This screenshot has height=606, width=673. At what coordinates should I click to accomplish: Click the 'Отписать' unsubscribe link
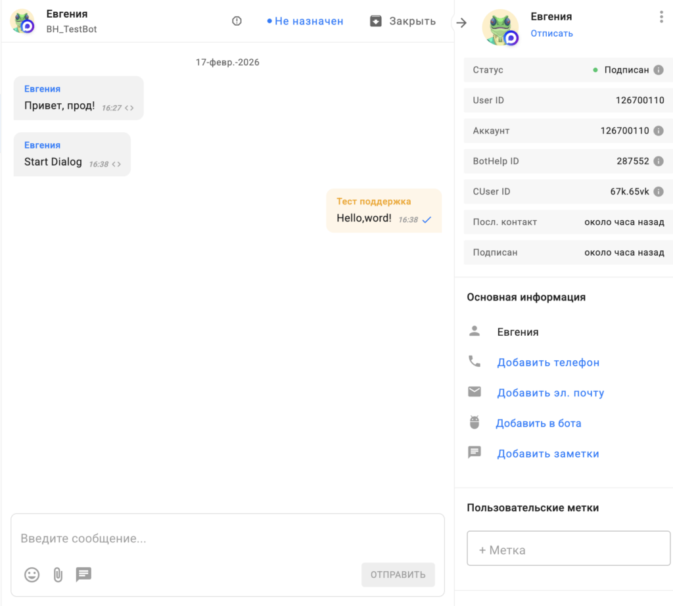click(x=551, y=34)
